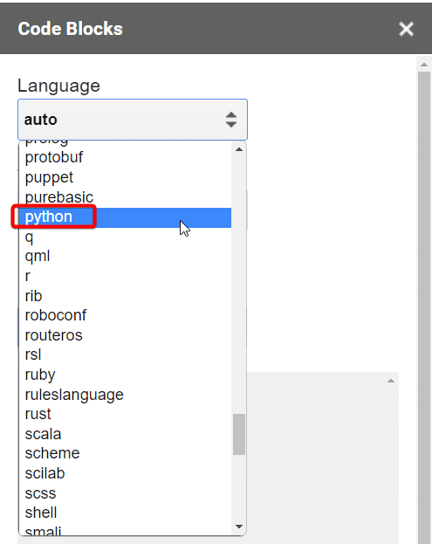Click the dropdown list scrollbar thumb

(x=239, y=434)
